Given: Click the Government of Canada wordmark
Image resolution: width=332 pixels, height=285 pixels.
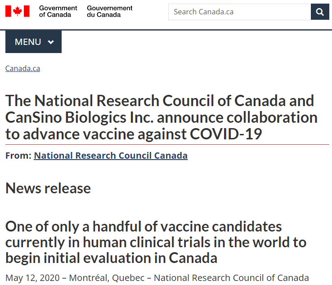Looking at the screenshot, I should tap(58, 11).
